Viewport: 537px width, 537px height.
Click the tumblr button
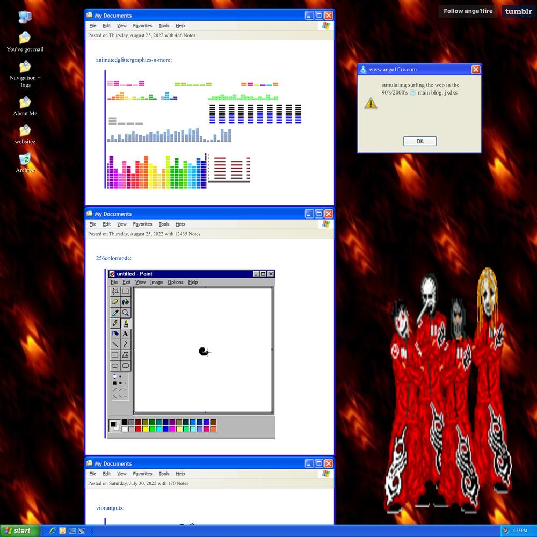coord(519,11)
